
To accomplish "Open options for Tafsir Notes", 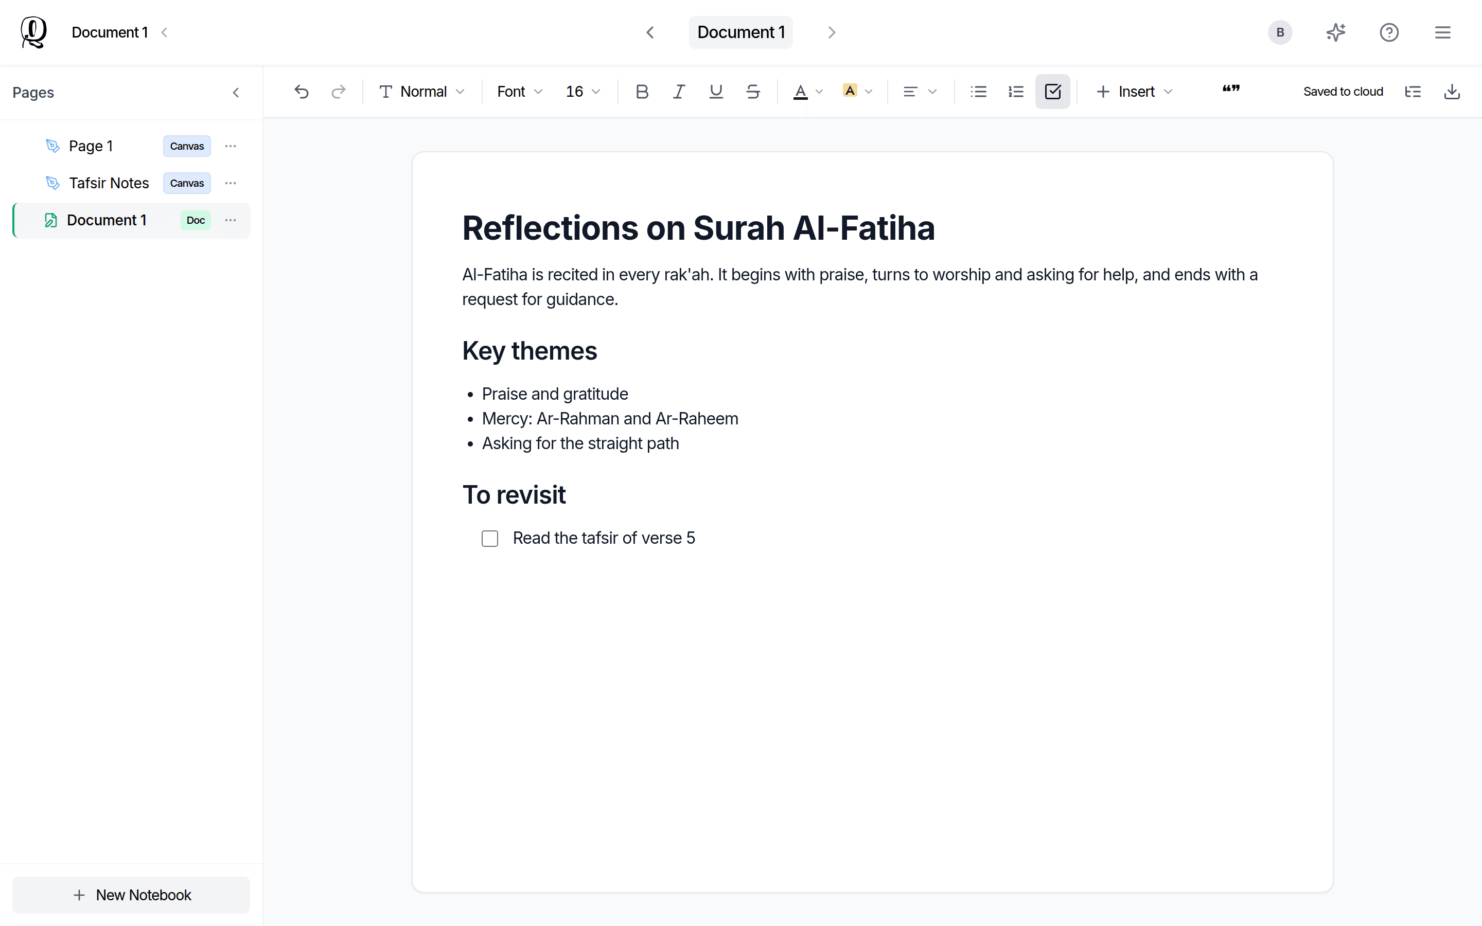I will 230,183.
